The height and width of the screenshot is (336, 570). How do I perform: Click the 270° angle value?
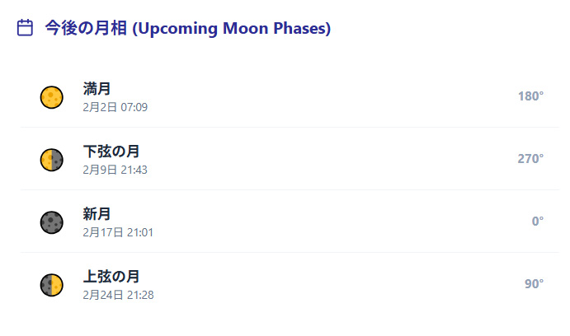(x=530, y=159)
